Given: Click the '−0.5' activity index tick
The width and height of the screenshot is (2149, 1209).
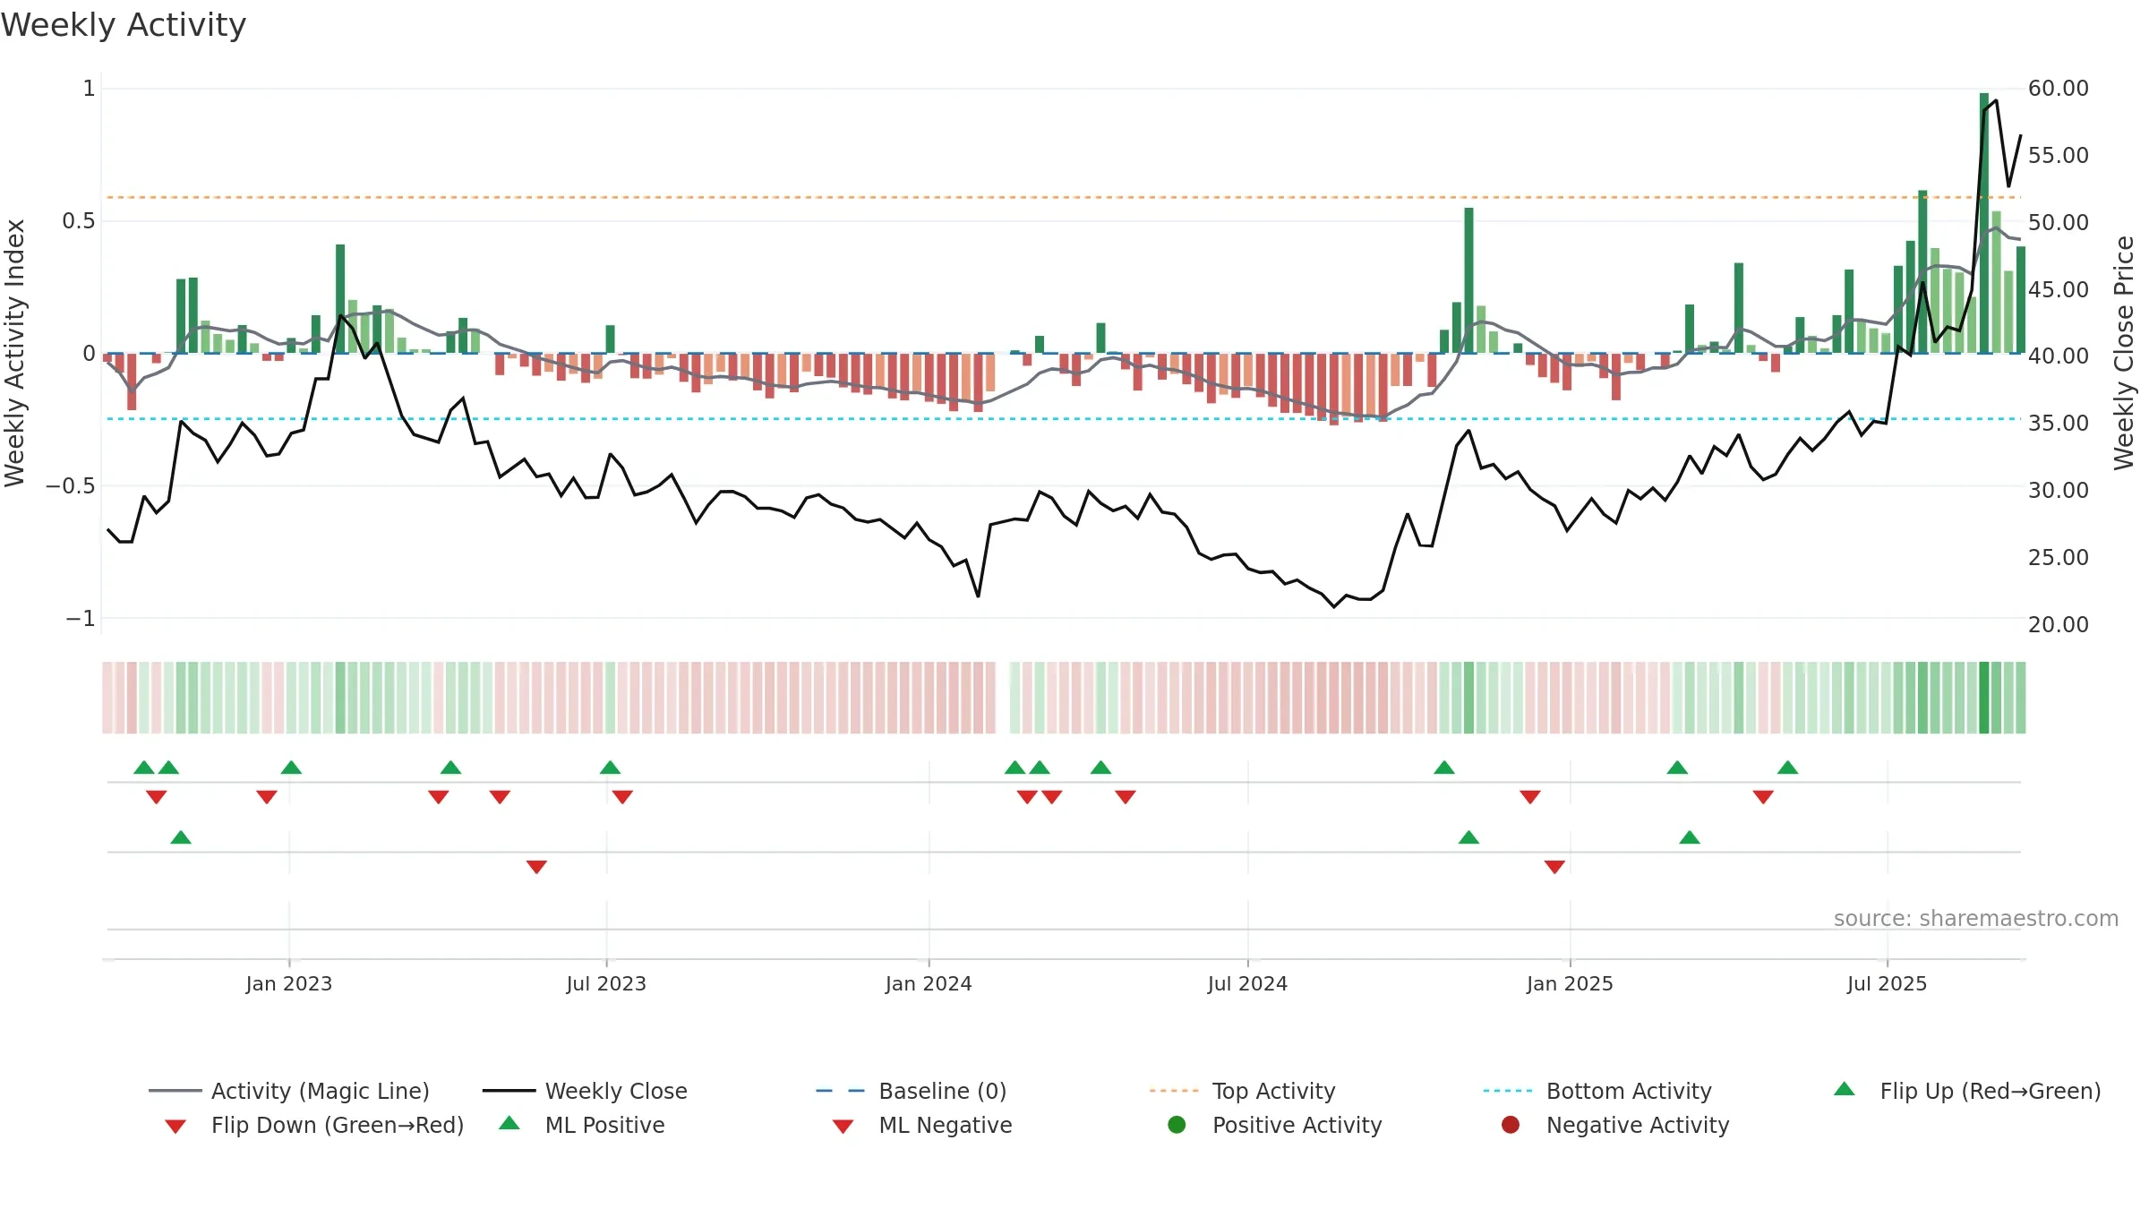Looking at the screenshot, I should pos(71,485).
